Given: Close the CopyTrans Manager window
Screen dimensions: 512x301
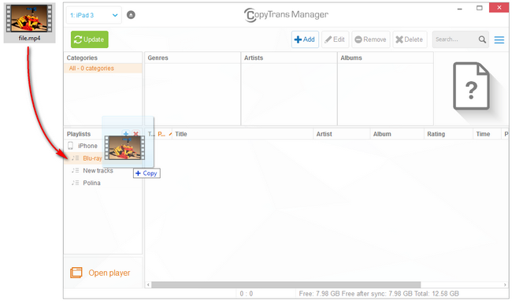Looking at the screenshot, I should click(x=499, y=8).
